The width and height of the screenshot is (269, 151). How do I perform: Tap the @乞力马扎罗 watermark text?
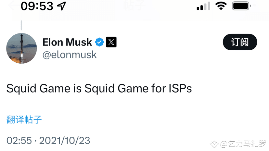tap(243, 144)
